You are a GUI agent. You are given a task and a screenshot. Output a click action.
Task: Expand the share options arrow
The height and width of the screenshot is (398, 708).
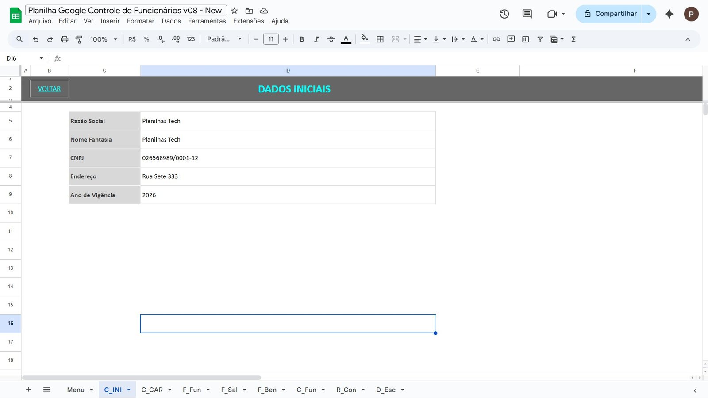point(649,14)
